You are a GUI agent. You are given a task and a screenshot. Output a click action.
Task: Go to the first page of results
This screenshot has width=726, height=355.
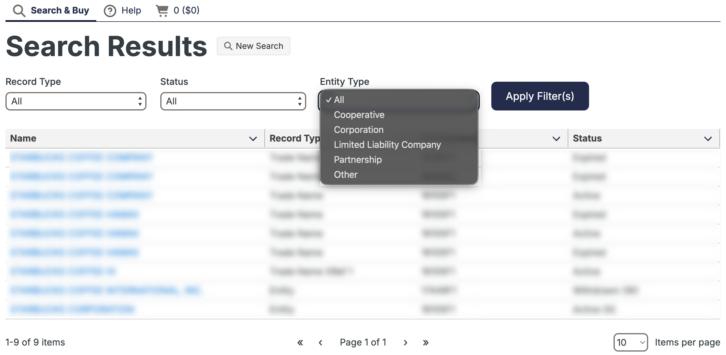click(300, 342)
